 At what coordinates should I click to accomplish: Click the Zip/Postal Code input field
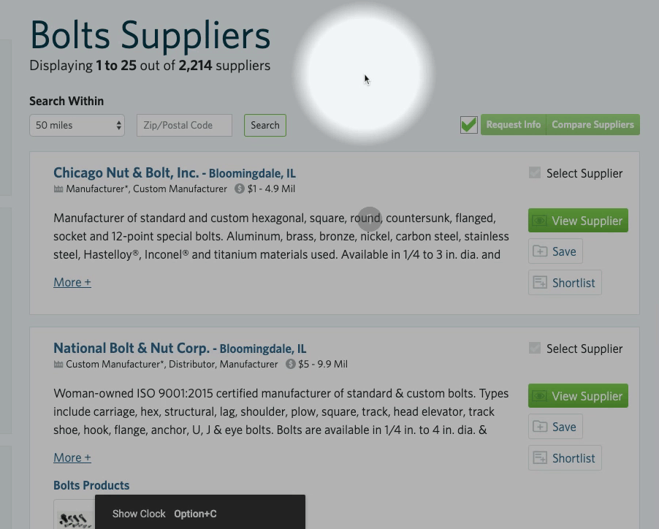184,125
